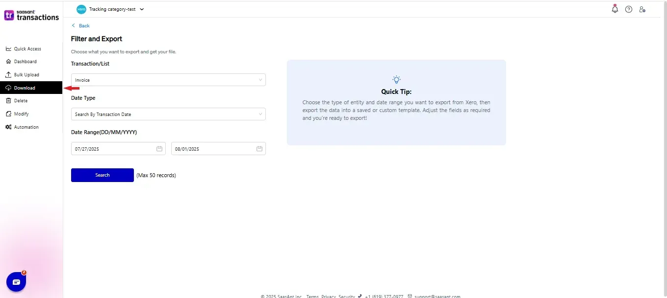This screenshot has height=298, width=667.
Task: Open the notifications bell
Action: 615,9
